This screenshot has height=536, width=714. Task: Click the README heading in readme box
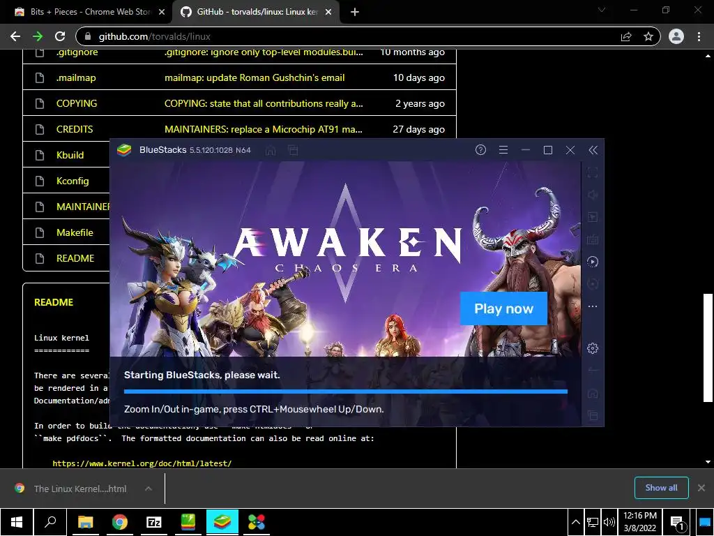tap(54, 302)
